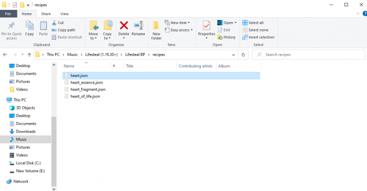Open Videos under Quick access
This screenshot has width=367, height=191.
click(x=18, y=89)
